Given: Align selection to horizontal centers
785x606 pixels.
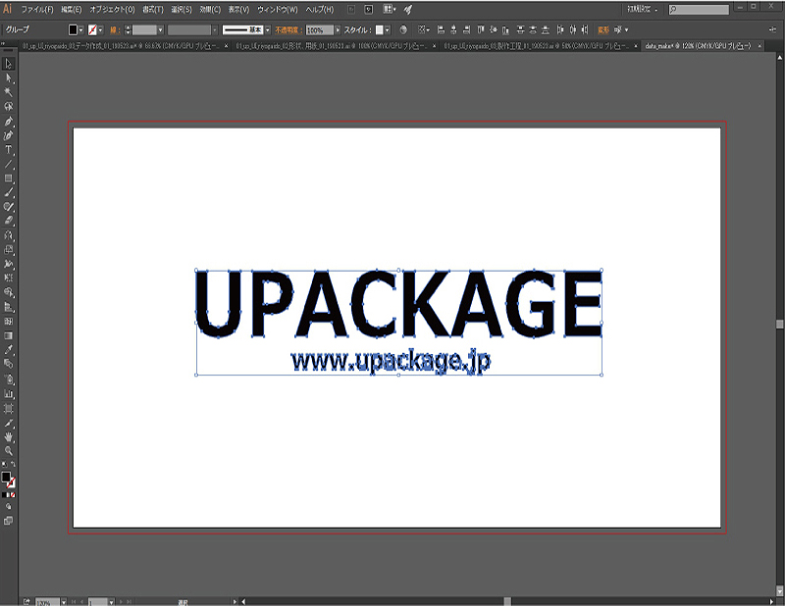Looking at the screenshot, I should pyautogui.click(x=453, y=30).
